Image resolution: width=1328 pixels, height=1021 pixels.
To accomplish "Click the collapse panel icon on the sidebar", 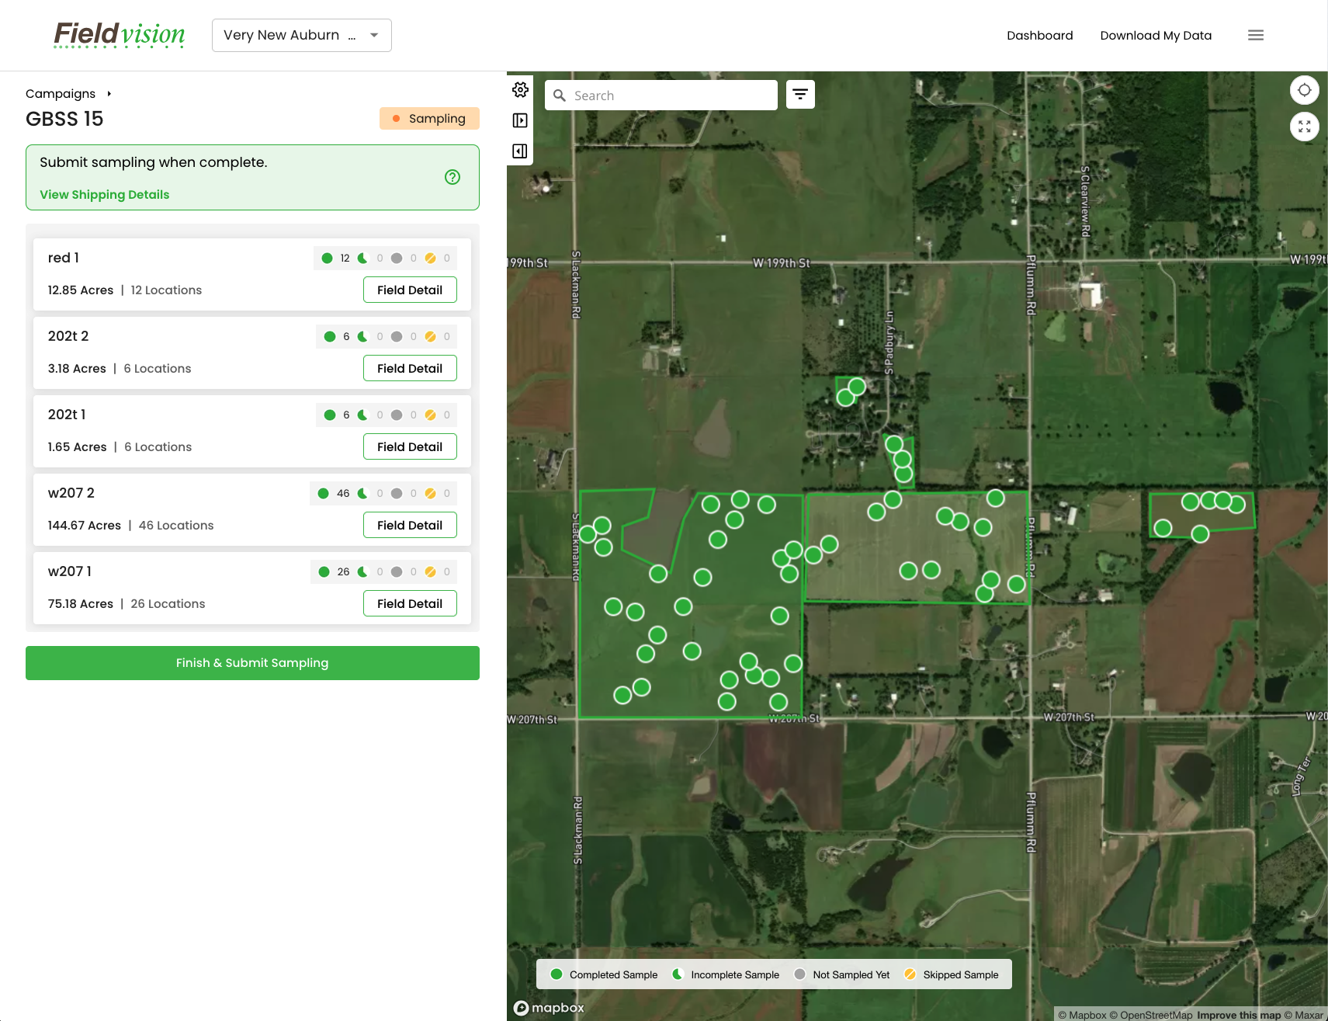I will click(519, 151).
